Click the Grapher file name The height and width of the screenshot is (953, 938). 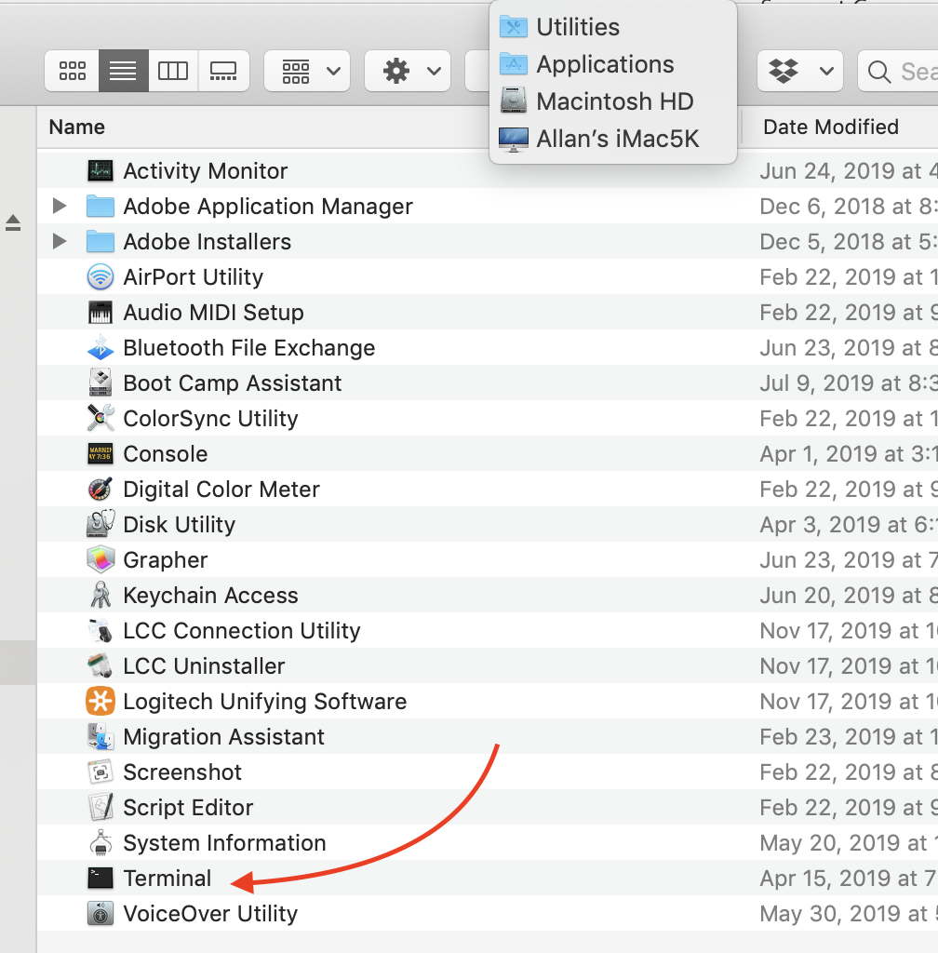(x=166, y=560)
